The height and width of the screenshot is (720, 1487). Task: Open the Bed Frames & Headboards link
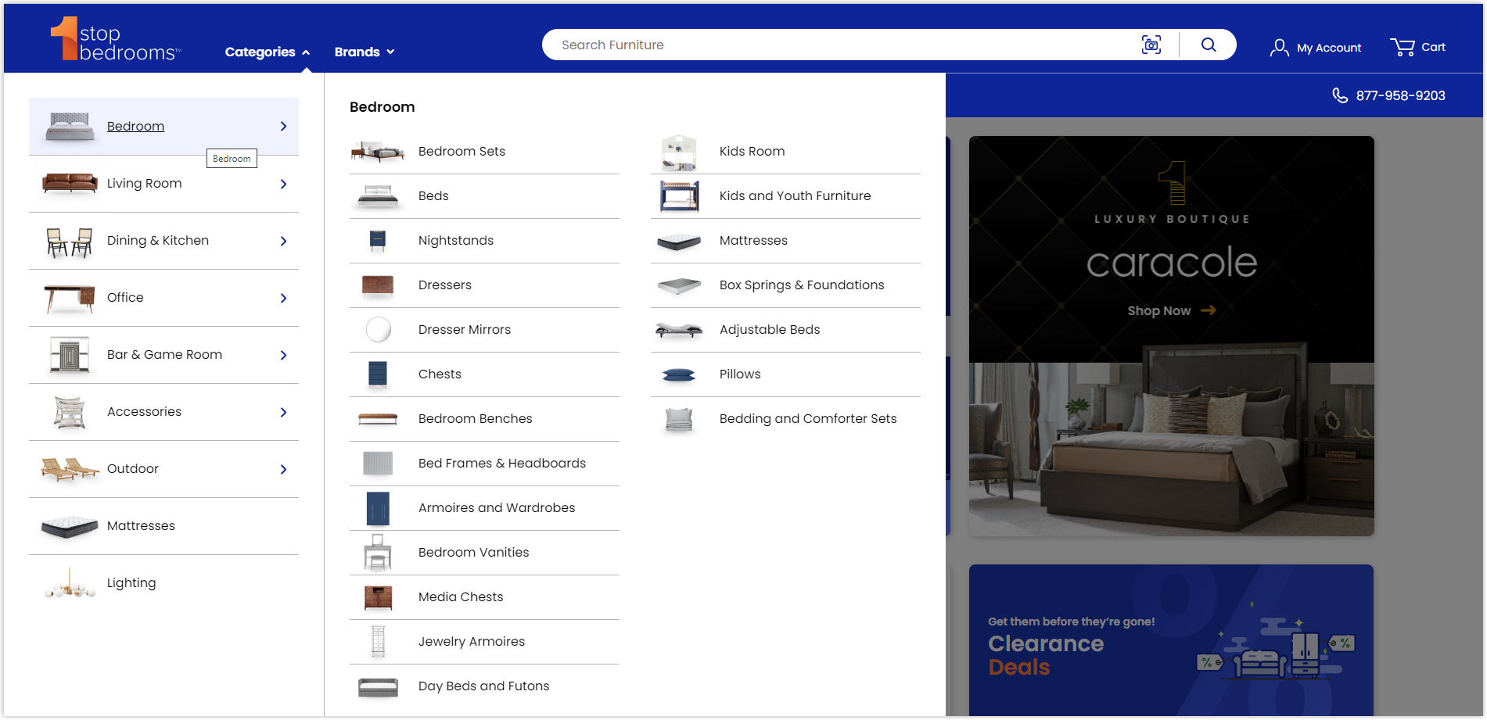pos(502,463)
